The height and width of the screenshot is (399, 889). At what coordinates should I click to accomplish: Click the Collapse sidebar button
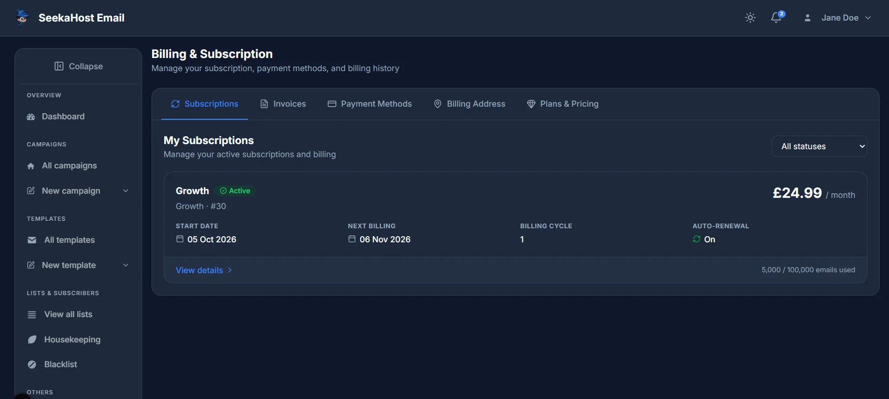tap(78, 66)
